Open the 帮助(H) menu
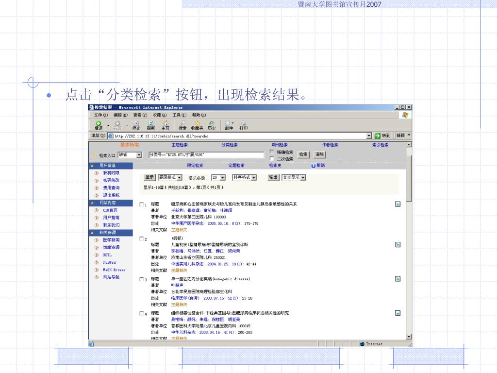Viewport: 497px width, 373px height. (x=199, y=115)
